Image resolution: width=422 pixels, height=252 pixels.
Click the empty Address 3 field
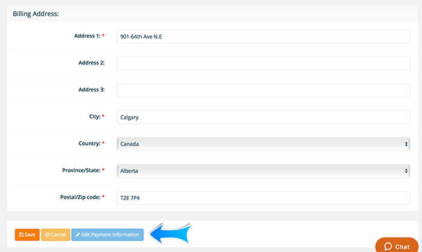click(263, 90)
